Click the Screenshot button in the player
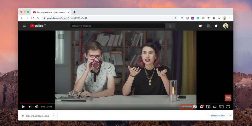This screenshot has width=252, height=126. pyautogui.click(x=186, y=107)
